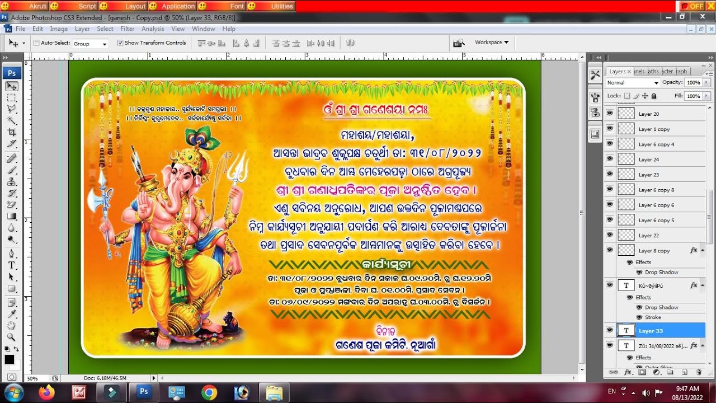The width and height of the screenshot is (716, 403).
Task: Open tool preset picker arrow in options bar
Action: (x=23, y=43)
